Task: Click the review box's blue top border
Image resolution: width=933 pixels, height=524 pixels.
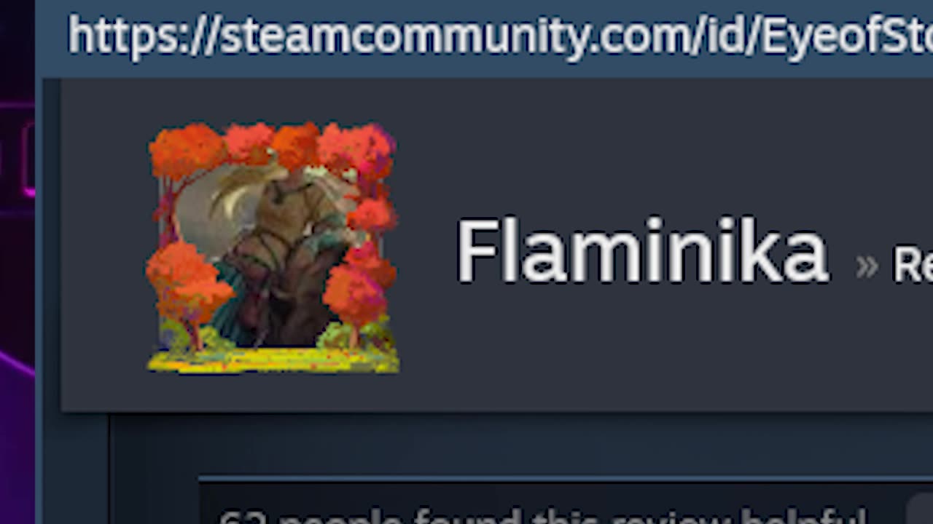Action: point(566,478)
